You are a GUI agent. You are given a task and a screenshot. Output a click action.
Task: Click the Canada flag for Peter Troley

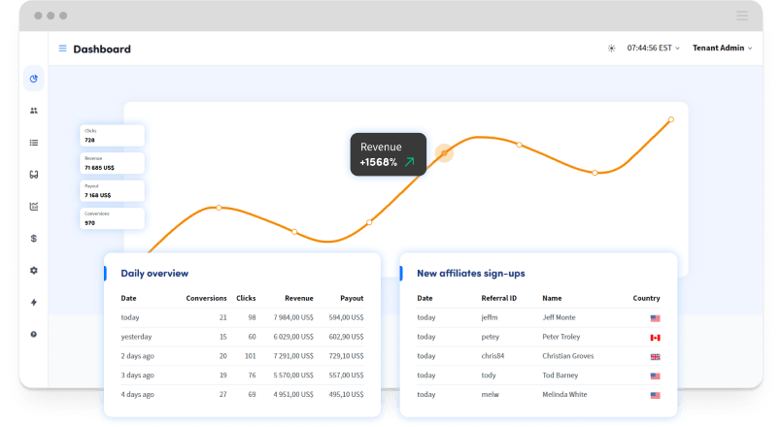pos(656,338)
